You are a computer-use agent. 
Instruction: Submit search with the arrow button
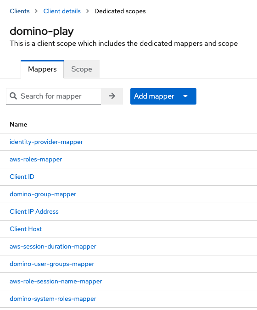click(112, 96)
